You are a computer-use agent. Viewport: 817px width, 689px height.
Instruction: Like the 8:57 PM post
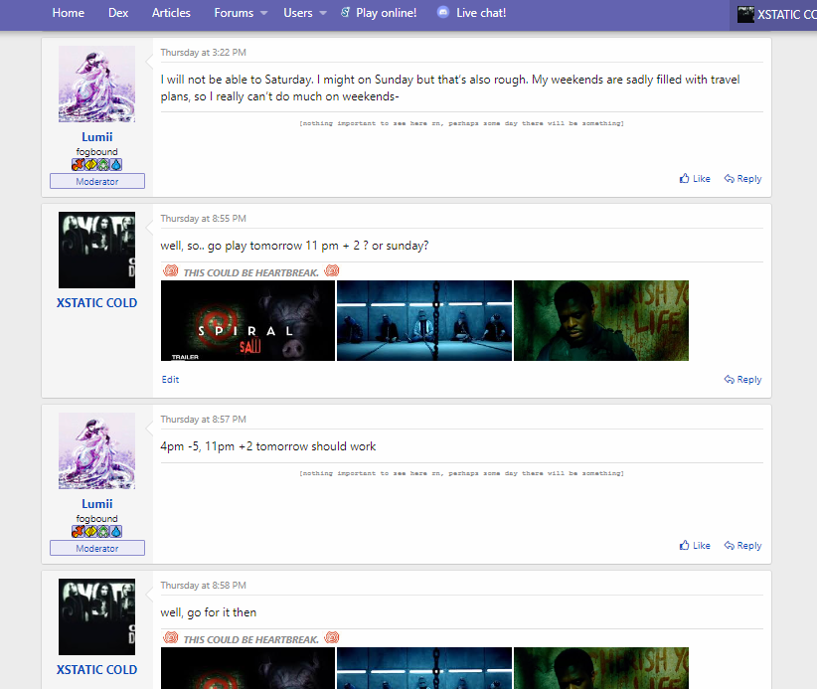(695, 546)
